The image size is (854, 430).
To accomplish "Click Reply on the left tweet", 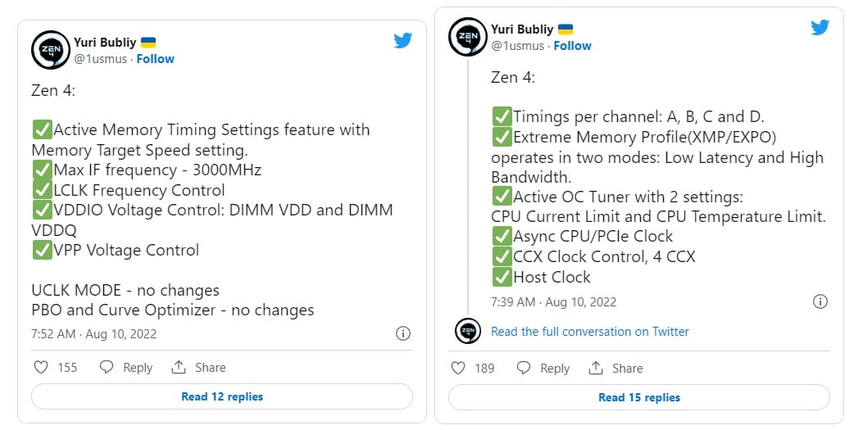I will 126,368.
